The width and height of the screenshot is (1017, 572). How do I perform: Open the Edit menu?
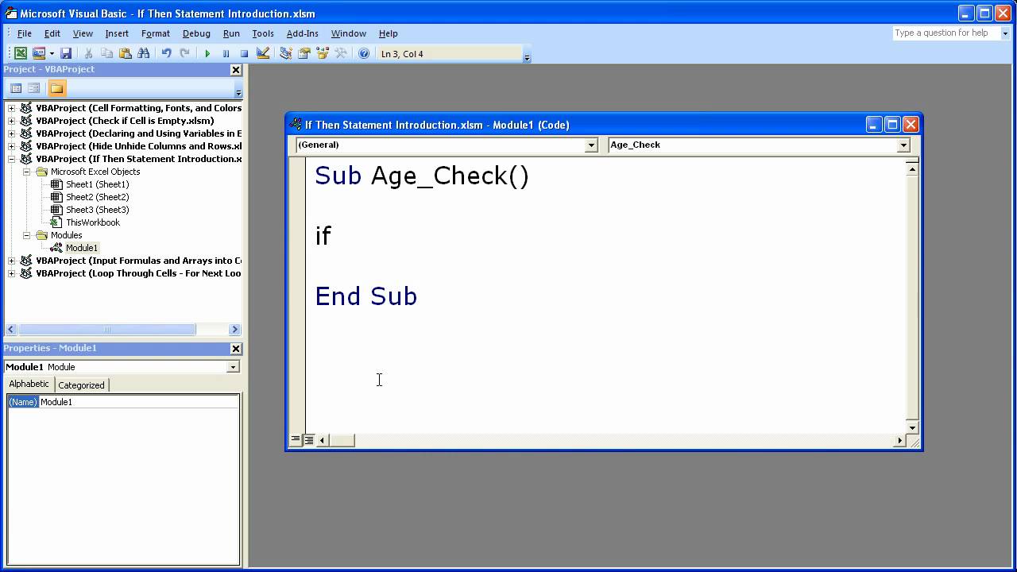tap(52, 33)
